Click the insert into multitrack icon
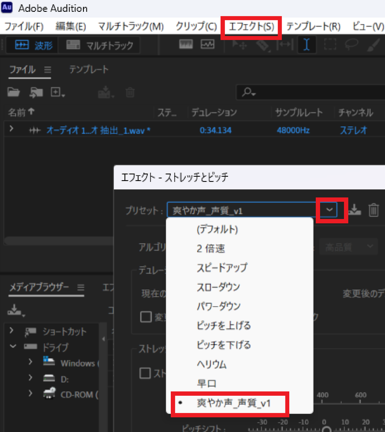The width and height of the screenshot is (385, 432). pos(106,92)
